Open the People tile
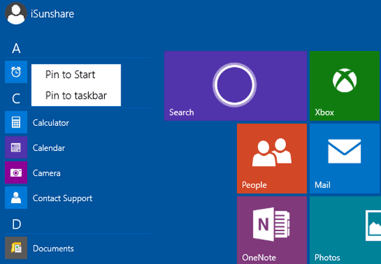 [x=272, y=159]
